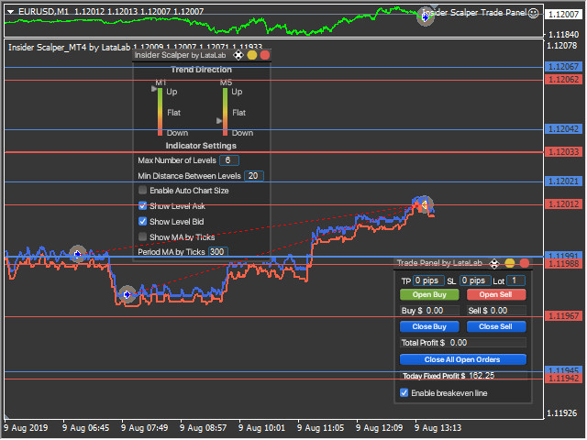Click the trade arrow marker near 06:45
The image size is (587, 440).
tap(78, 255)
